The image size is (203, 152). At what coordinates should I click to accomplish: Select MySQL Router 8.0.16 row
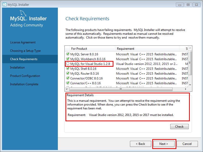tap(126, 73)
